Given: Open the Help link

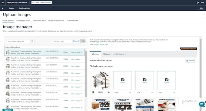Looking at the screenshot, I should 202,2.
